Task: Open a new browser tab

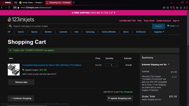Action: [74, 3]
